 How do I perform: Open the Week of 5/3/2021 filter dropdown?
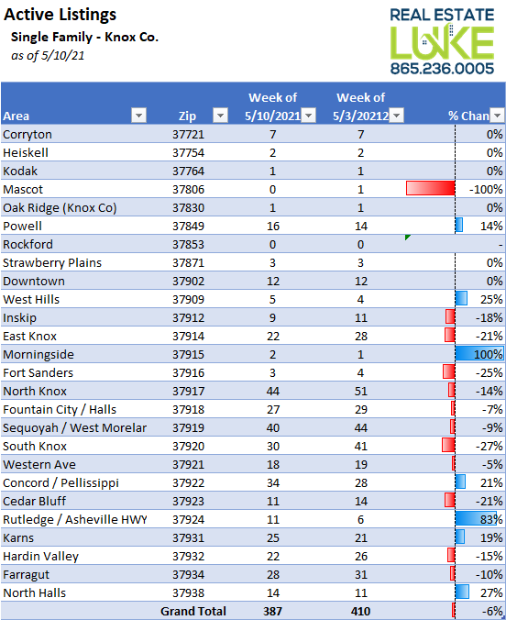coord(397,116)
